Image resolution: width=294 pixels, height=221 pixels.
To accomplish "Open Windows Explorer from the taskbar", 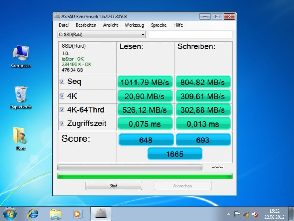I will pyautogui.click(x=56, y=214).
